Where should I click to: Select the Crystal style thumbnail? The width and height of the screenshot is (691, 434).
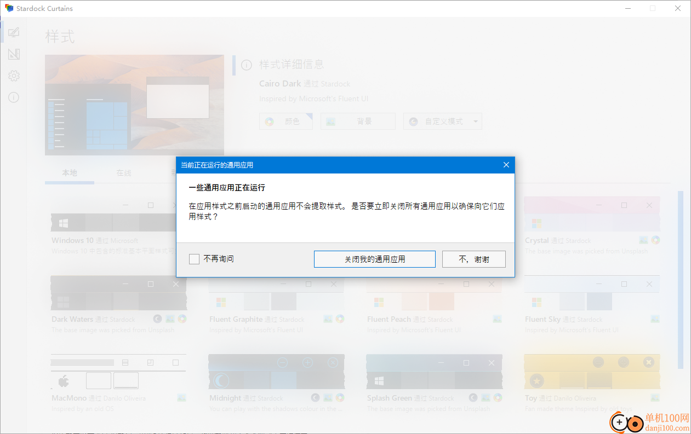(x=592, y=214)
